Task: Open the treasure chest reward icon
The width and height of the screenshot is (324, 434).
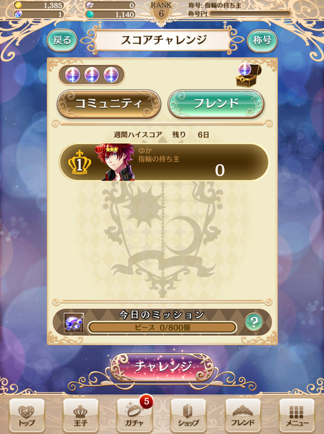Action: [249, 75]
